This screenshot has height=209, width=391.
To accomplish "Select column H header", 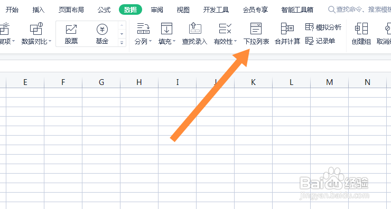I will 139,82.
